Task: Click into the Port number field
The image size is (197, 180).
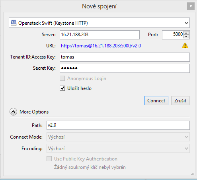Action: 173,35
